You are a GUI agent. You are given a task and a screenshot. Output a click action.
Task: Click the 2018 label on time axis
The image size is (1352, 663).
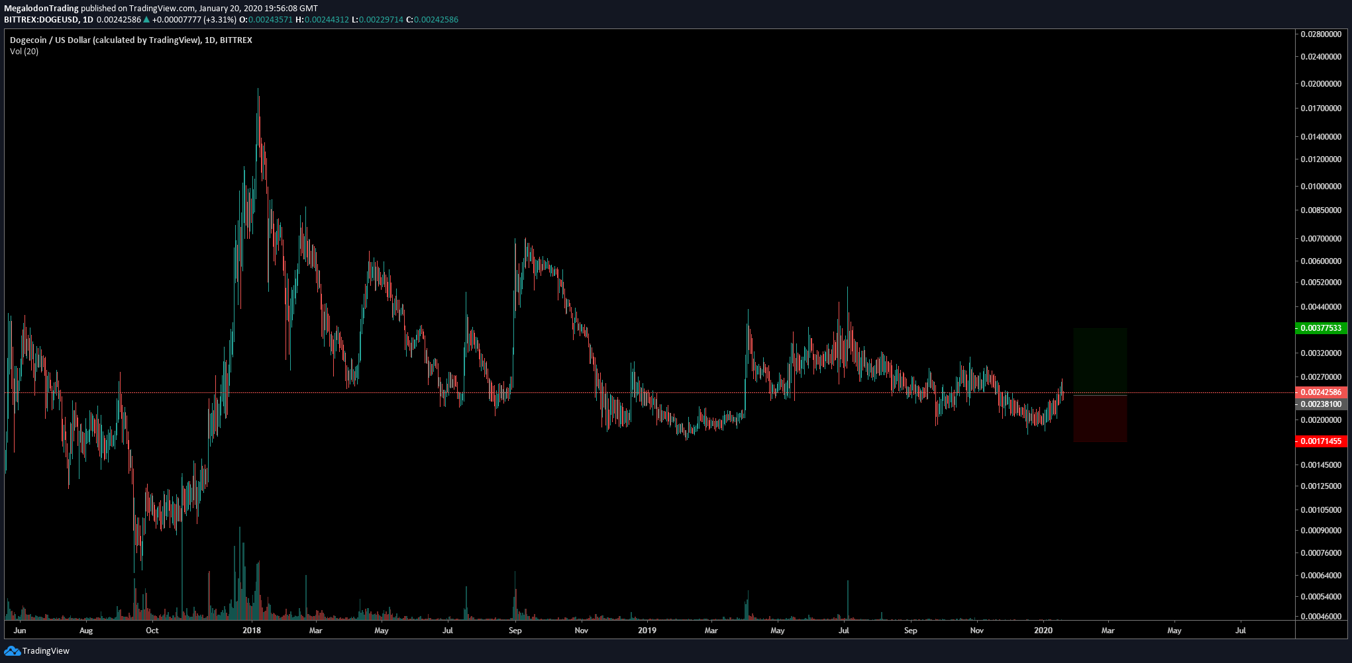click(x=252, y=631)
